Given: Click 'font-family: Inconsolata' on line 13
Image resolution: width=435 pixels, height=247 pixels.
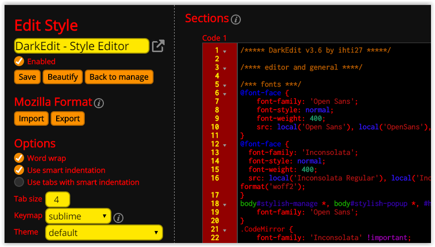Looking at the screenshot, I should [303, 152].
